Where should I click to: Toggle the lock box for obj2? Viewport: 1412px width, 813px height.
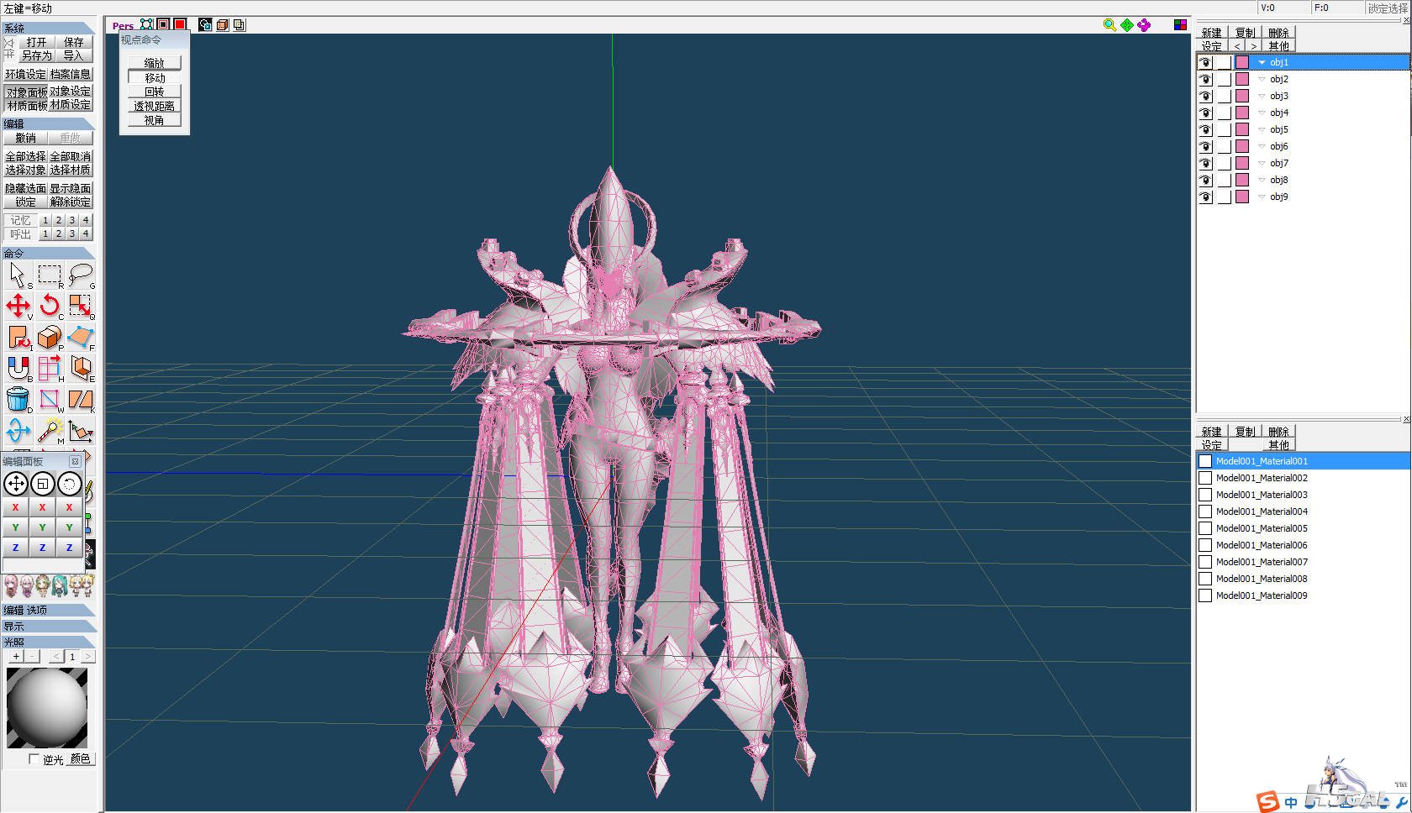(x=1224, y=79)
